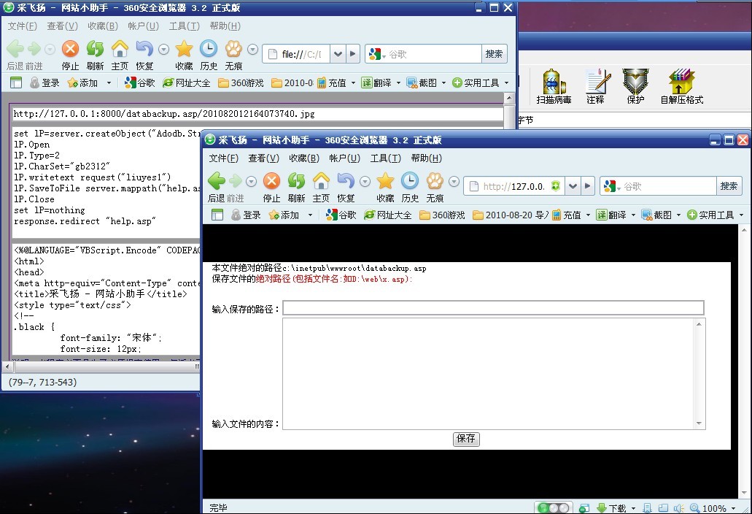
Task: Refresh page (刷新) in front browser window
Action: (x=296, y=181)
